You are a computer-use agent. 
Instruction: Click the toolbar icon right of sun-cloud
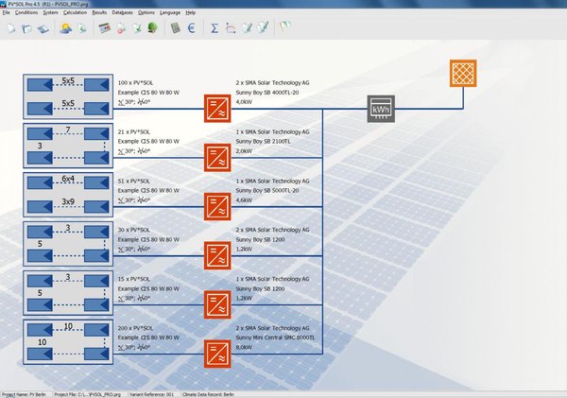82,28
